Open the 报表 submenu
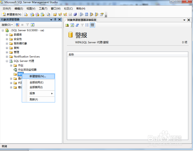Screen dimensions: 193x151 (38, 93)
